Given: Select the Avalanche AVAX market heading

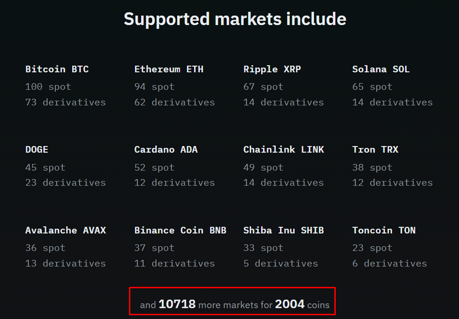Looking at the screenshot, I should [66, 230].
